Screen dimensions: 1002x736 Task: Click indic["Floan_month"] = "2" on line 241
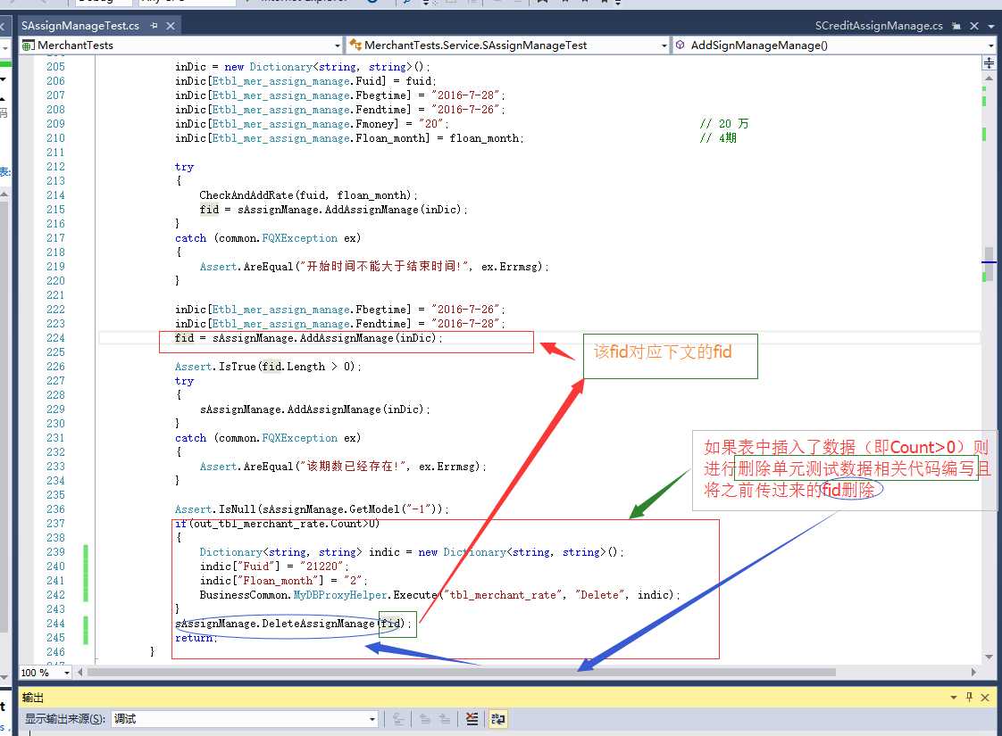[283, 581]
